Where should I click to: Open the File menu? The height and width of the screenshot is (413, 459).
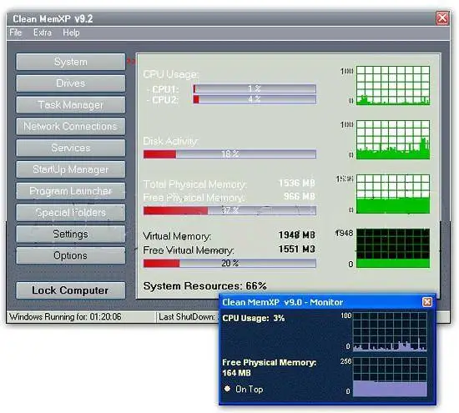pos(16,33)
